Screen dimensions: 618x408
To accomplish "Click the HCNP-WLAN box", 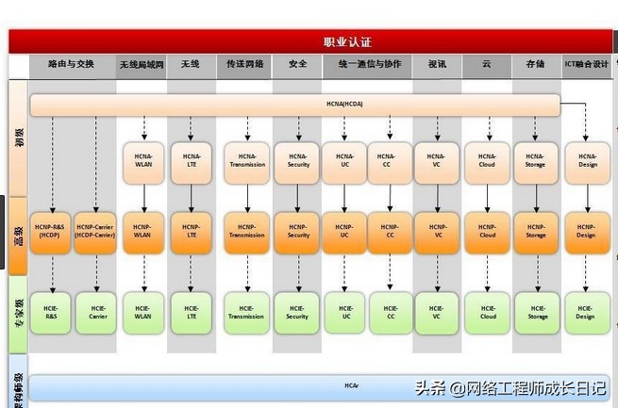I will point(143,233).
